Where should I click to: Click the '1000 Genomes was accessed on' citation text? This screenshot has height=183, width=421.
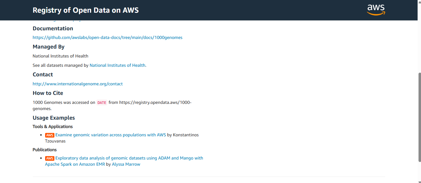[64, 102]
